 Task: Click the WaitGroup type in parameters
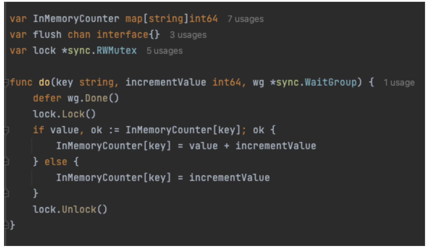point(330,82)
